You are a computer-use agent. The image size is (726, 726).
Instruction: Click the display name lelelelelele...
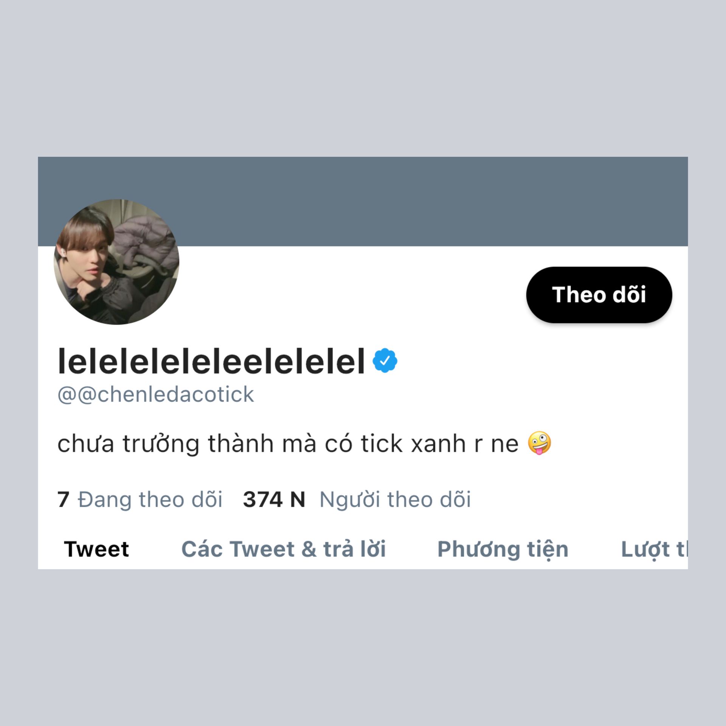tap(211, 361)
